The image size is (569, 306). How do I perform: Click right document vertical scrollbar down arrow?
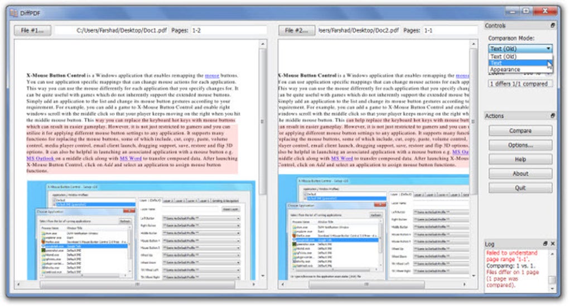click(x=473, y=276)
